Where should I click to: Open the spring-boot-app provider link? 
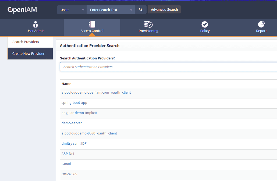point(74,103)
